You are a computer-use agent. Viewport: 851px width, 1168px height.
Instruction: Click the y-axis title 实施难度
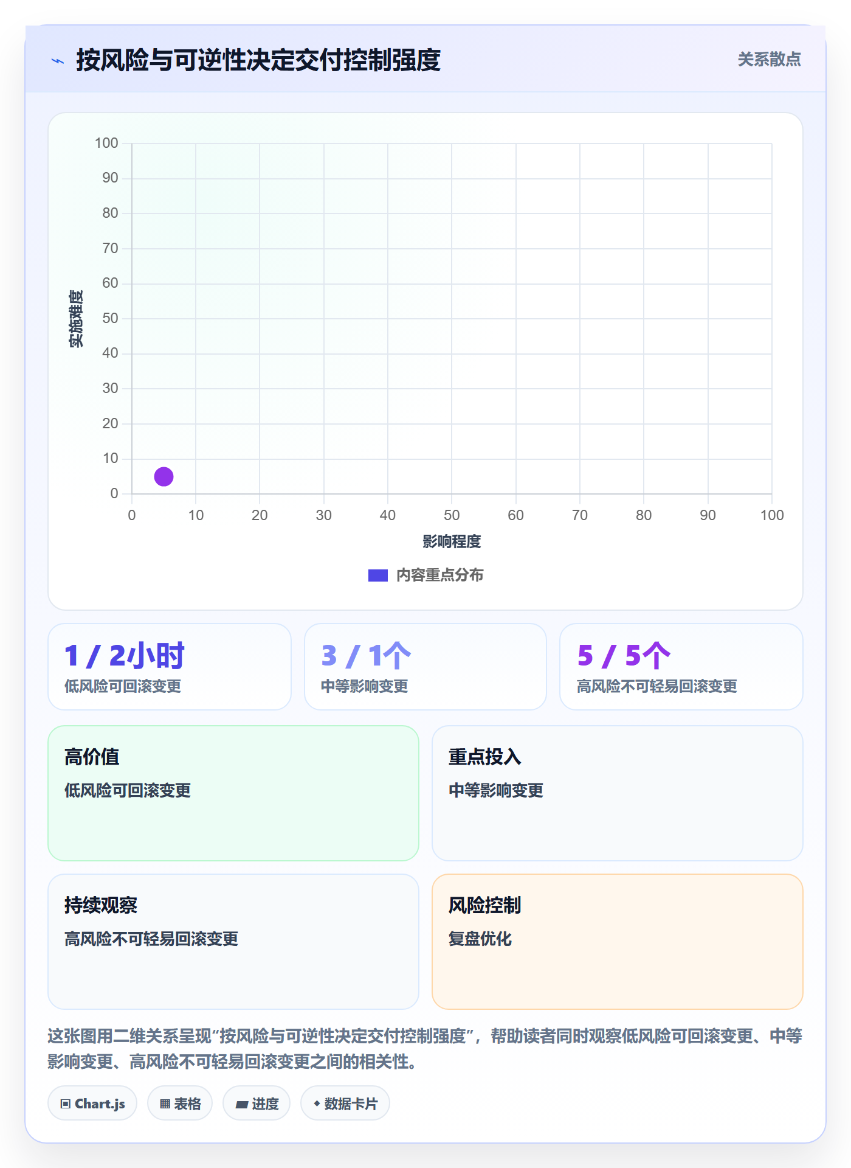(x=76, y=319)
